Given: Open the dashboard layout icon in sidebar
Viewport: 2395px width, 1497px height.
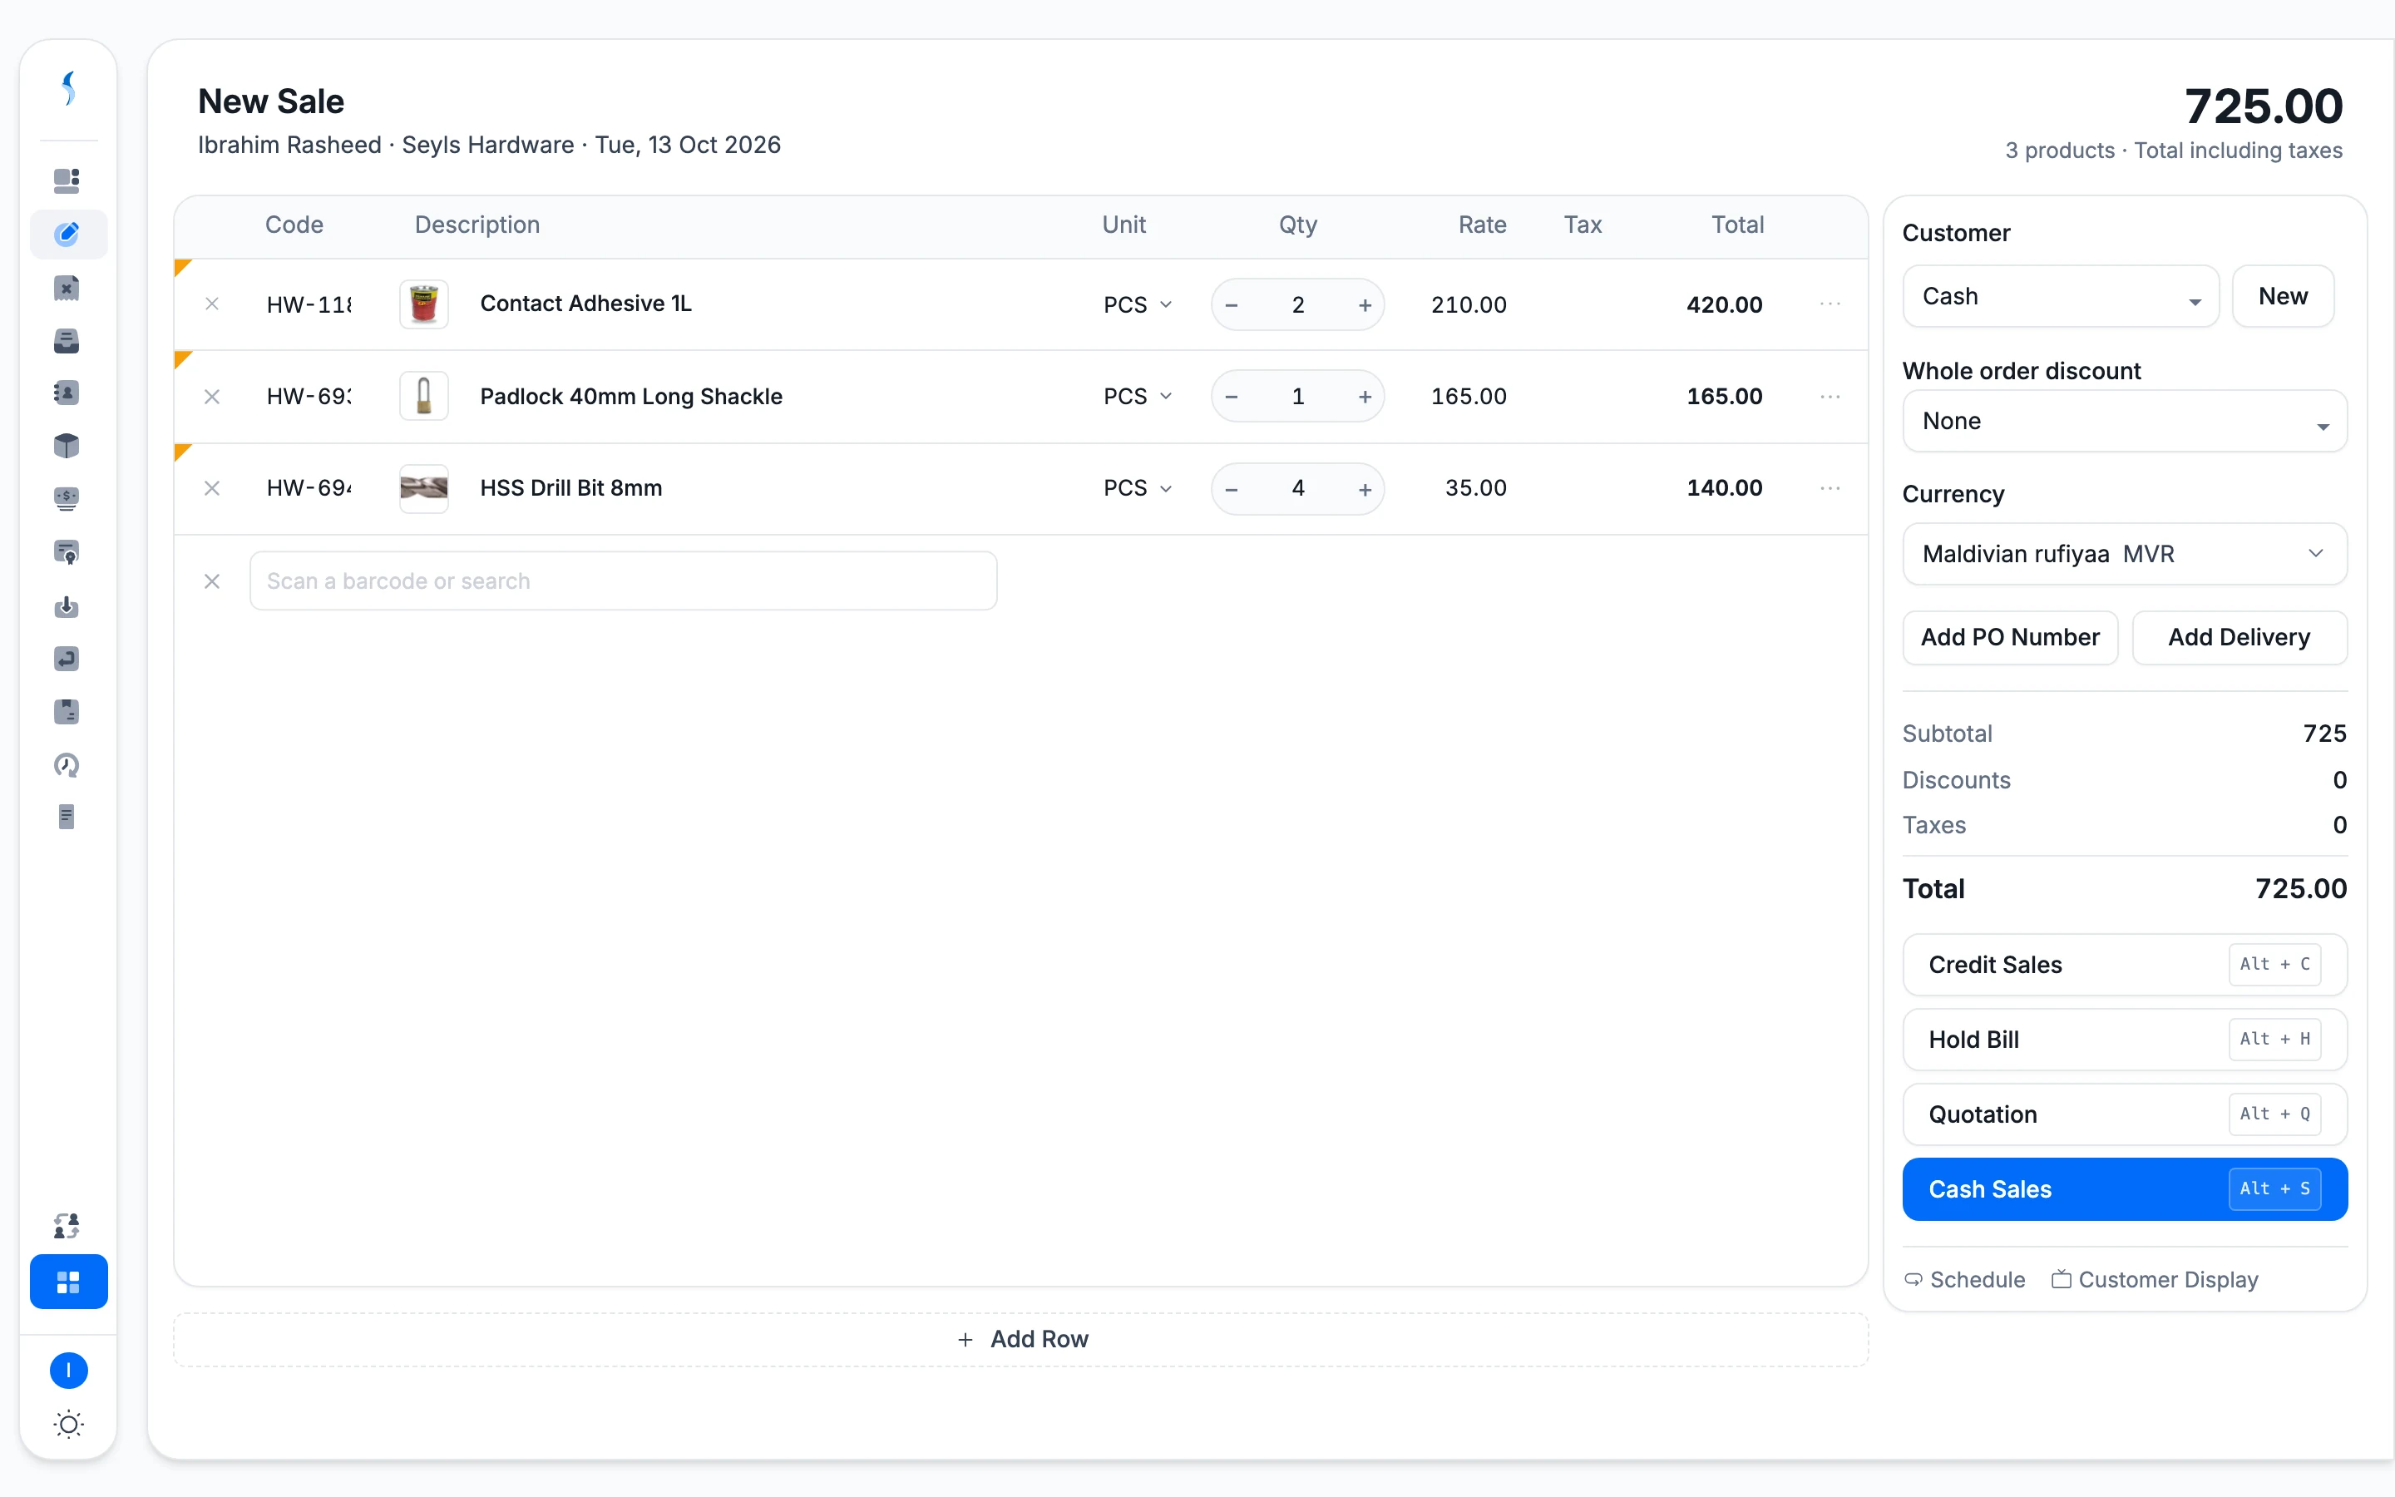Looking at the screenshot, I should pyautogui.click(x=67, y=180).
